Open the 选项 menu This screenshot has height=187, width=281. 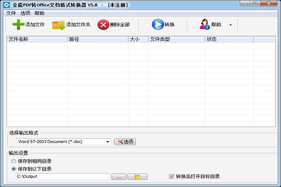(x=25, y=13)
